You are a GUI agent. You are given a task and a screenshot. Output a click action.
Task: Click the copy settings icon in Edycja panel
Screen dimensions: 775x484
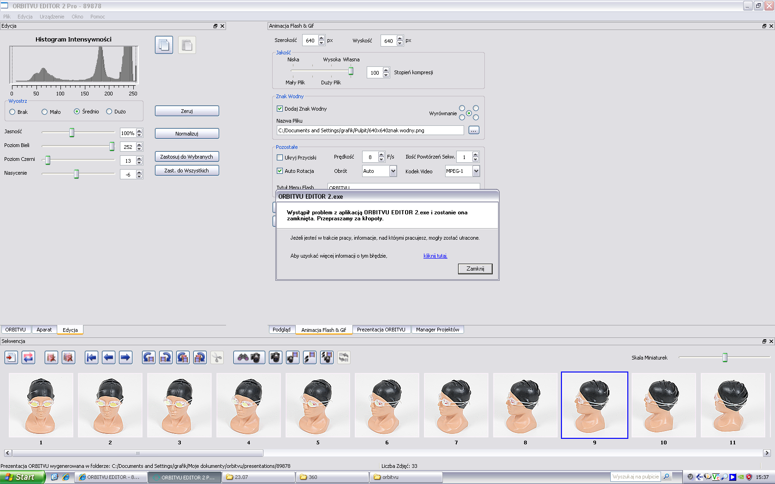coord(164,45)
